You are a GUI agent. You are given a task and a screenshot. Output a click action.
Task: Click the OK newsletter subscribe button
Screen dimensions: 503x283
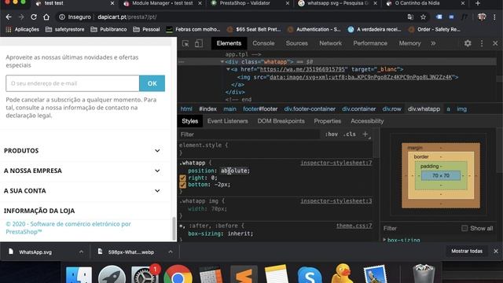click(152, 83)
